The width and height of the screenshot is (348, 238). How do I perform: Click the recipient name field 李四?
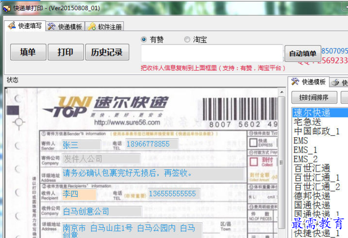[x=79, y=194]
